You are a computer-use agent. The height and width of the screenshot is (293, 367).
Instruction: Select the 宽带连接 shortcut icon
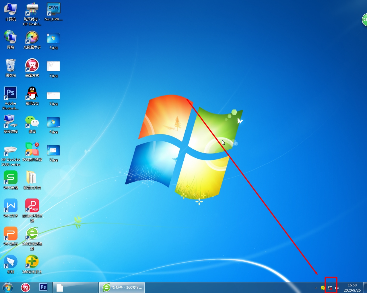[x=11, y=124]
